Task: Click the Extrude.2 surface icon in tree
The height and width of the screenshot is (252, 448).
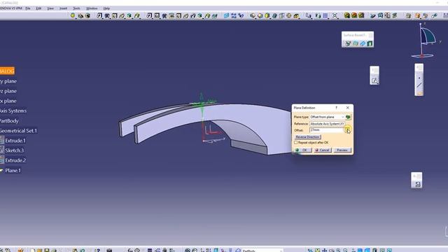Action: pyautogui.click(x=2, y=160)
